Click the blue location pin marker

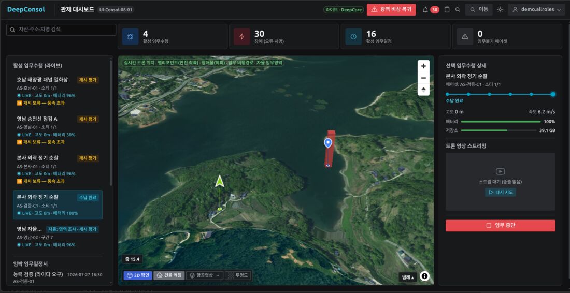click(328, 143)
